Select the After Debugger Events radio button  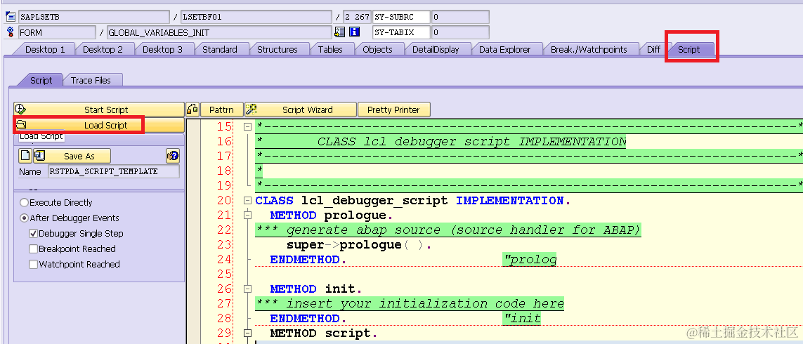[x=24, y=218]
